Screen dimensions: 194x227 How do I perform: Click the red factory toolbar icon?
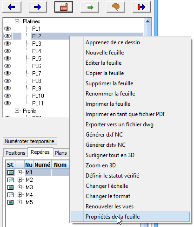pyautogui.click(x=64, y=7)
